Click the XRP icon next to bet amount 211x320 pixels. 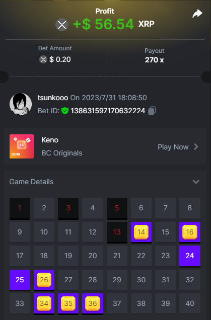point(43,59)
